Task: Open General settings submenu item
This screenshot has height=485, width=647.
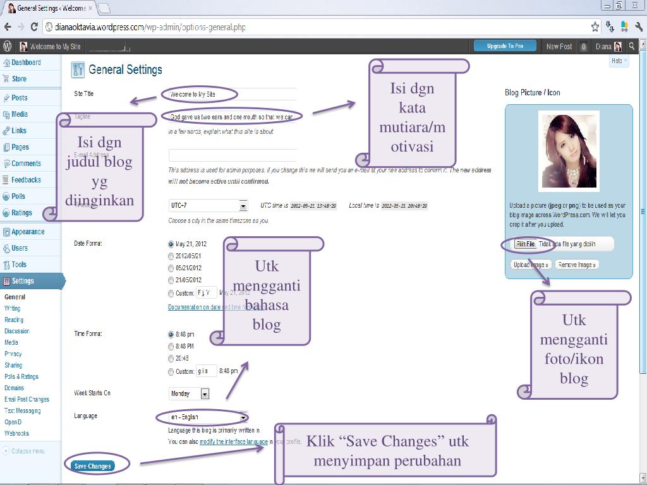Action: (15, 297)
